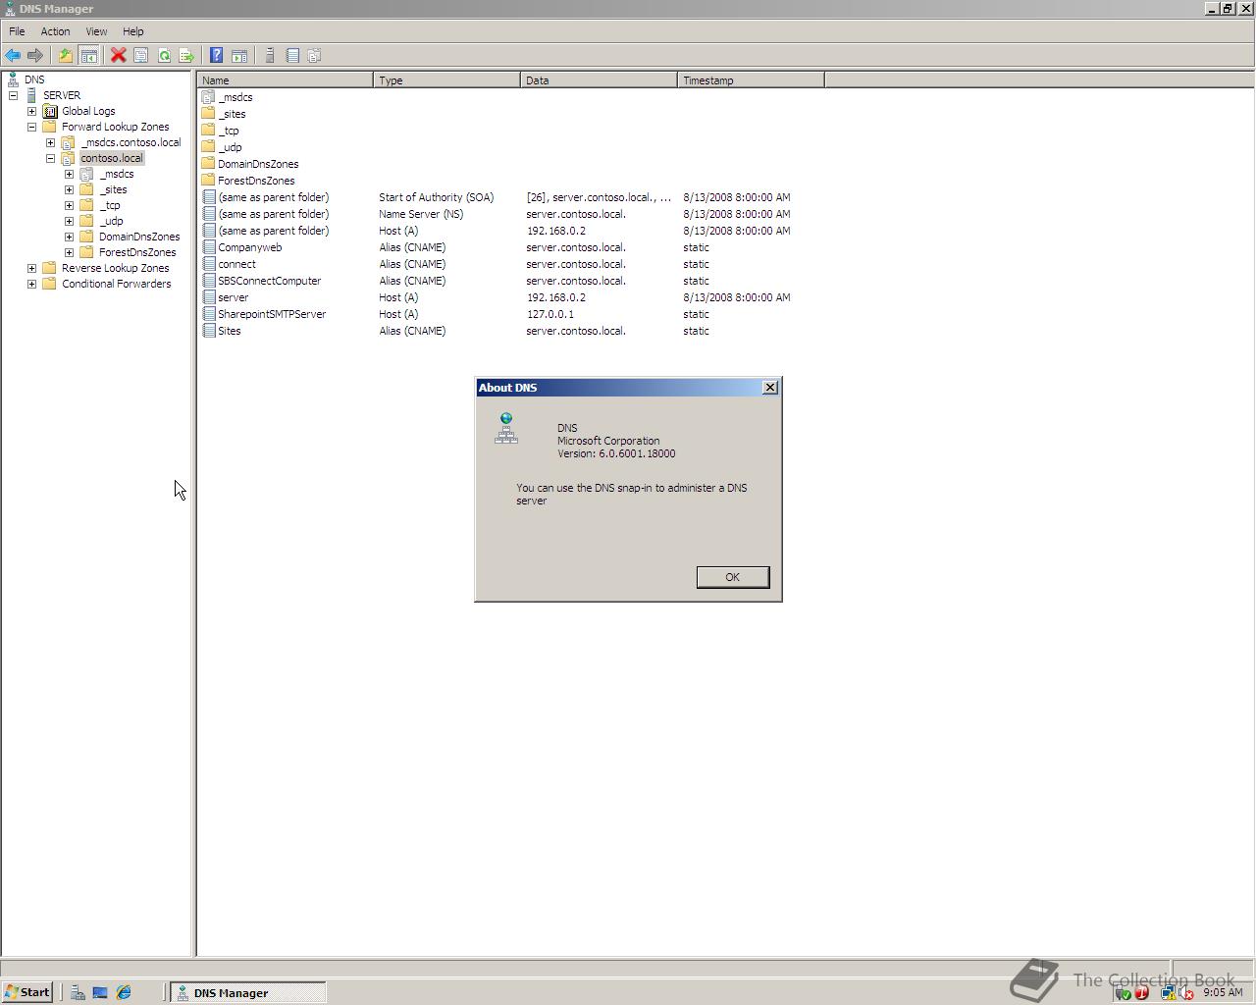
Task: Launch Internet Explorer from quick launch
Action: [x=124, y=992]
